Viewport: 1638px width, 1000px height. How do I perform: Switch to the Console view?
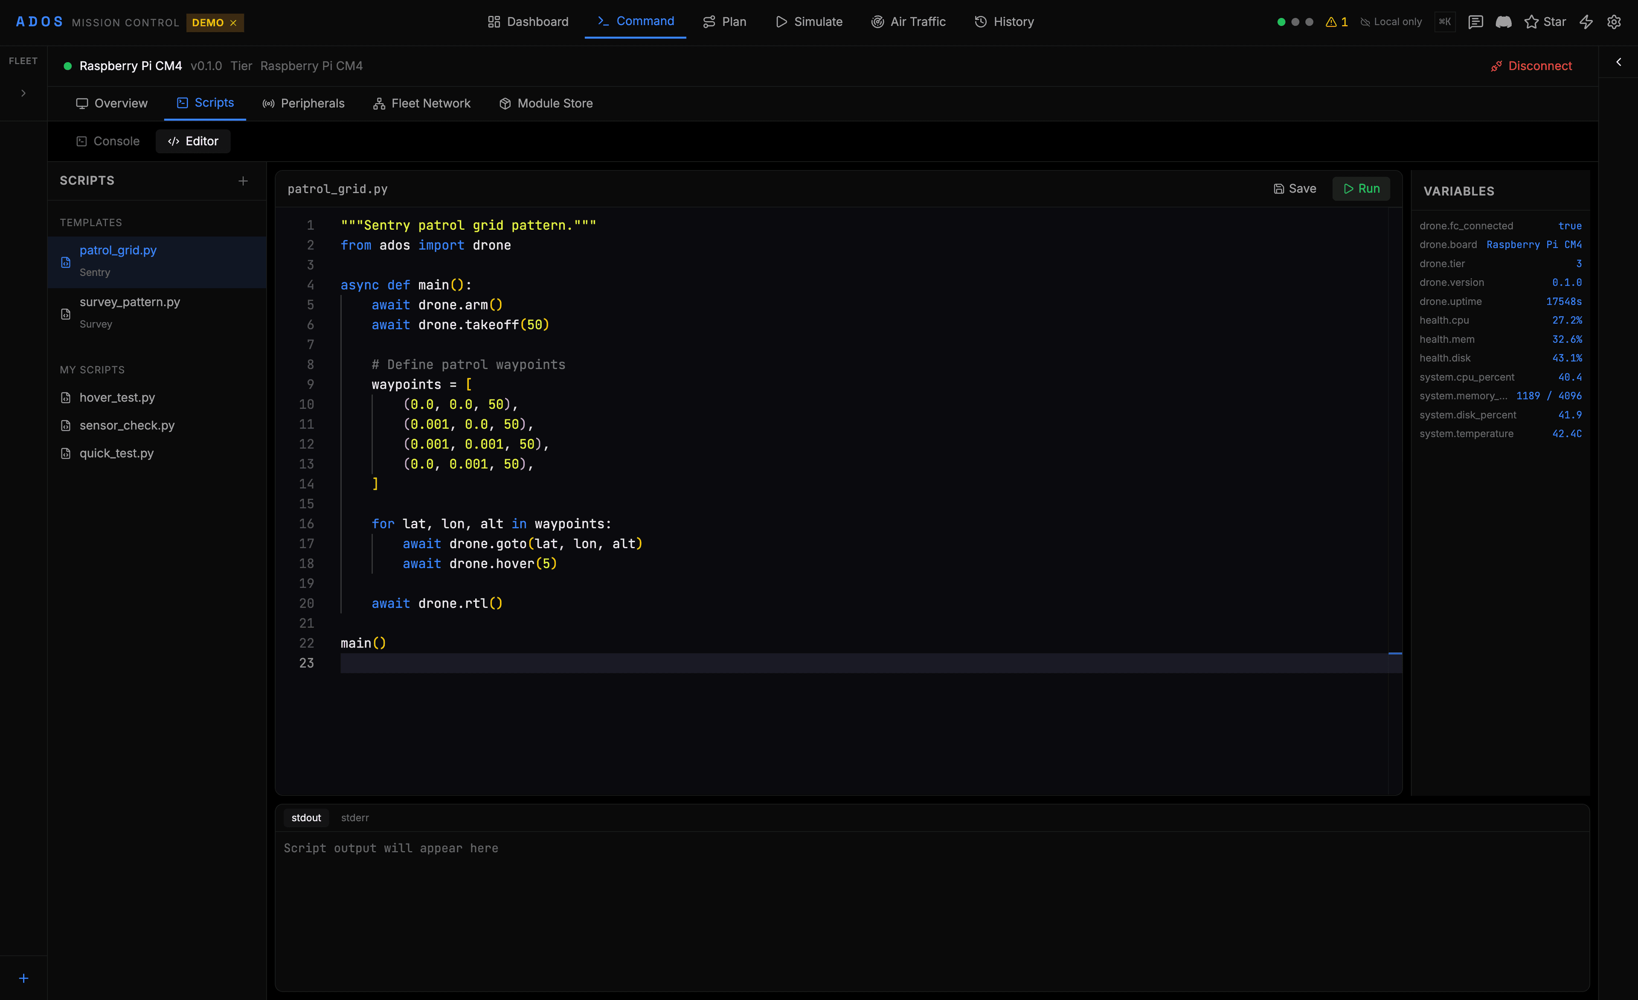(108, 141)
